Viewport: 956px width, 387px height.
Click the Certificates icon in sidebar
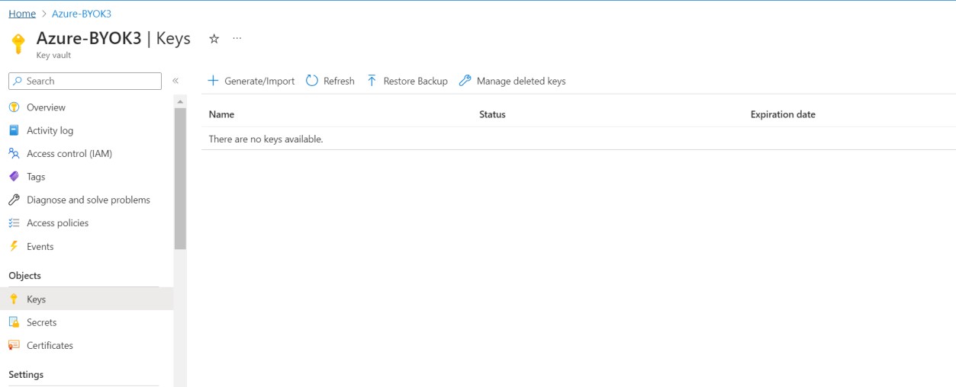click(14, 345)
